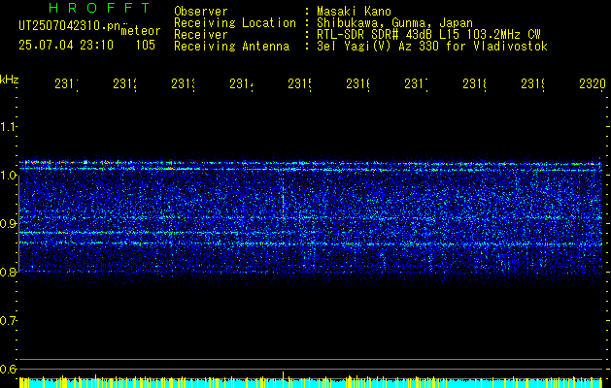611x388 pixels.
Task: Click the Receiving Antenna label
Action: 231,47
